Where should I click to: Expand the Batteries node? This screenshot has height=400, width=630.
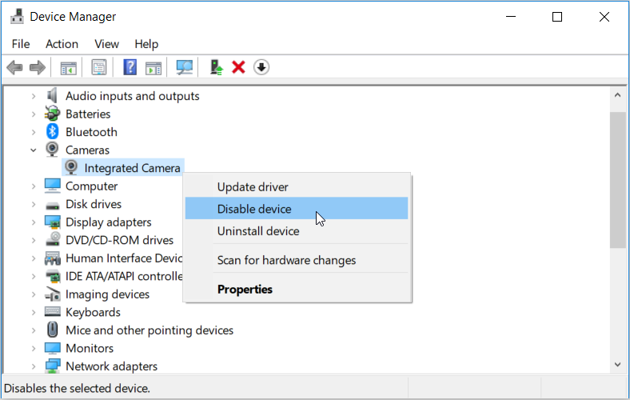coord(34,114)
